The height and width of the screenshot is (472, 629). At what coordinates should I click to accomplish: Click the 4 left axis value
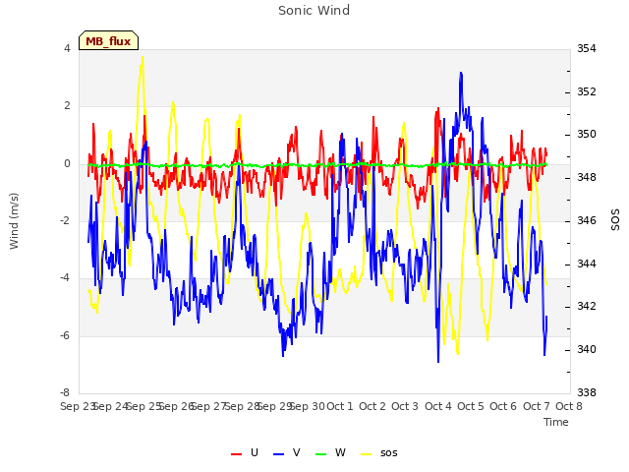(67, 48)
